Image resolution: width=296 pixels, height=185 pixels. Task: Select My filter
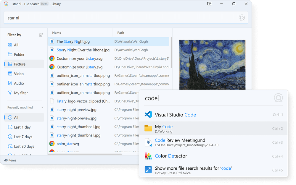pos(24,93)
